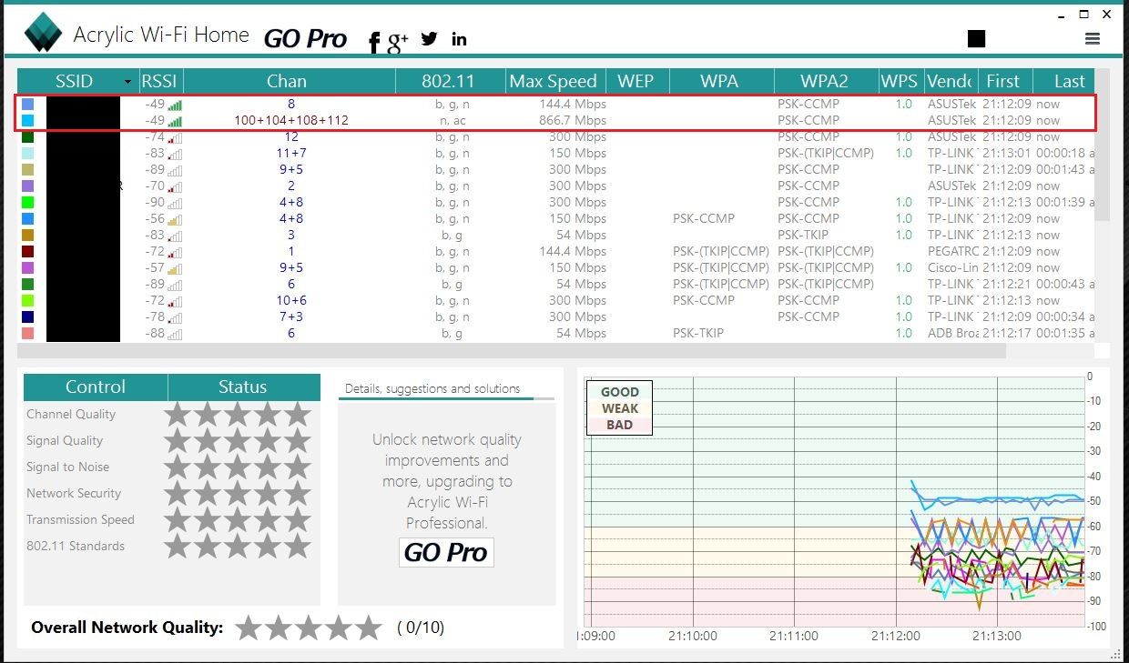Open Details, suggestions and solutions tab
This screenshot has width=1129, height=663.
pyautogui.click(x=432, y=388)
